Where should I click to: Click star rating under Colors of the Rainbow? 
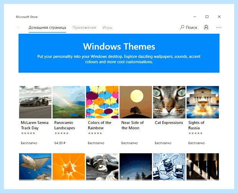click(x=95, y=133)
